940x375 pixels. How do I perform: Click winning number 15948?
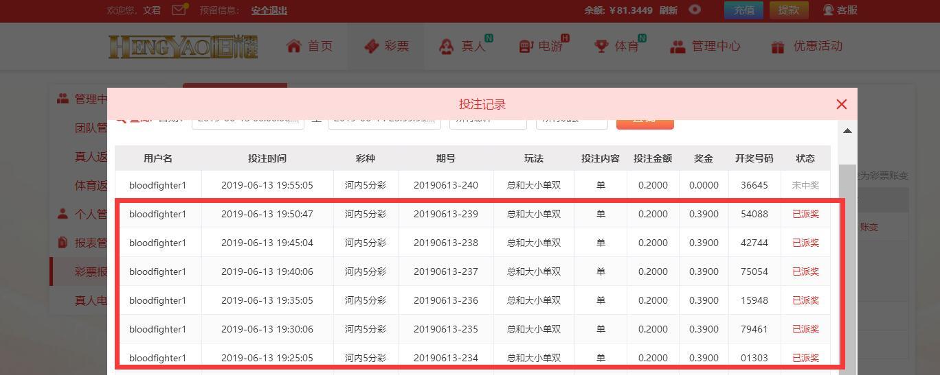tap(754, 300)
